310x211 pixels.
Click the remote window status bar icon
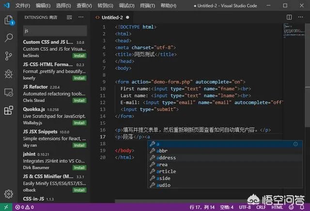pyautogui.click(x=6, y=207)
